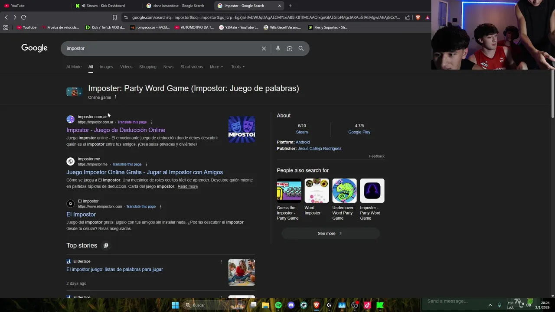
Task: Open the Windows Start menu
Action: [175, 305]
